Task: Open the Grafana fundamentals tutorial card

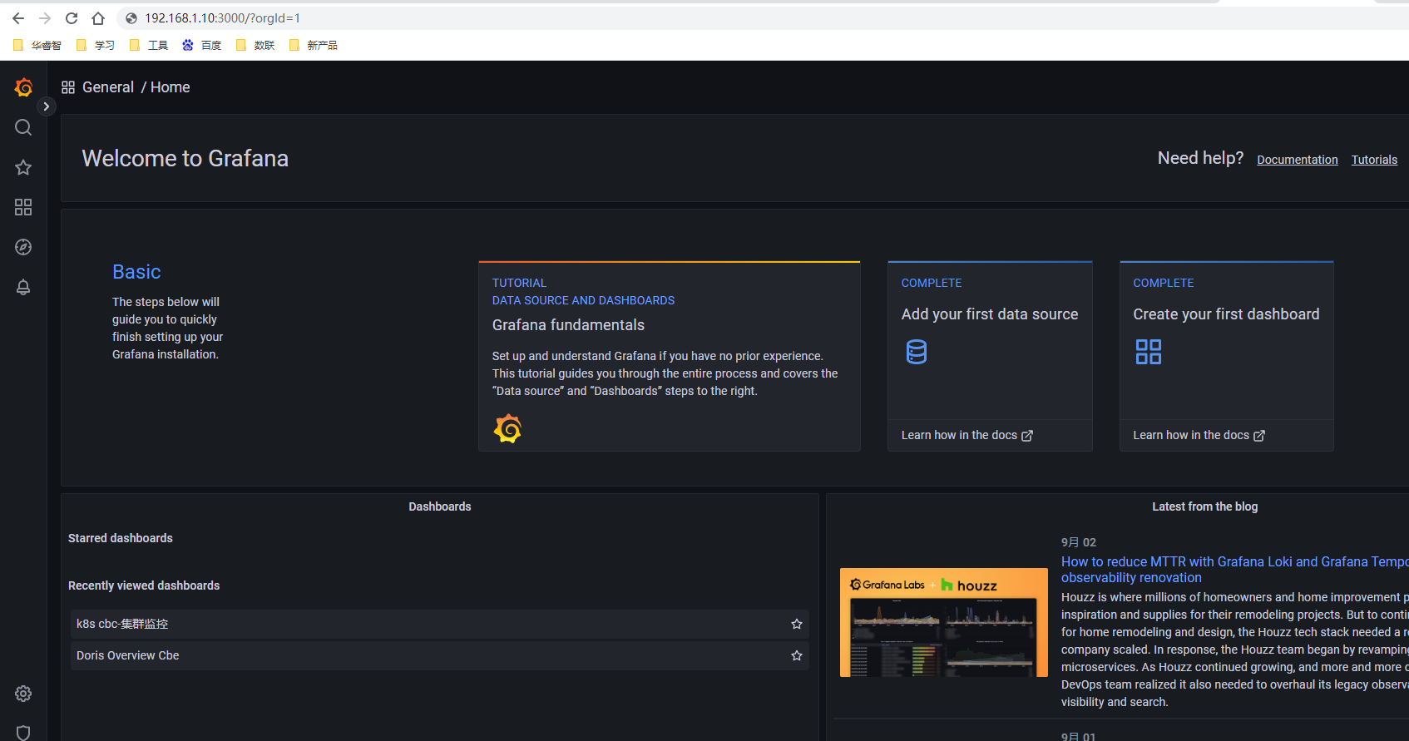Action: (669, 356)
